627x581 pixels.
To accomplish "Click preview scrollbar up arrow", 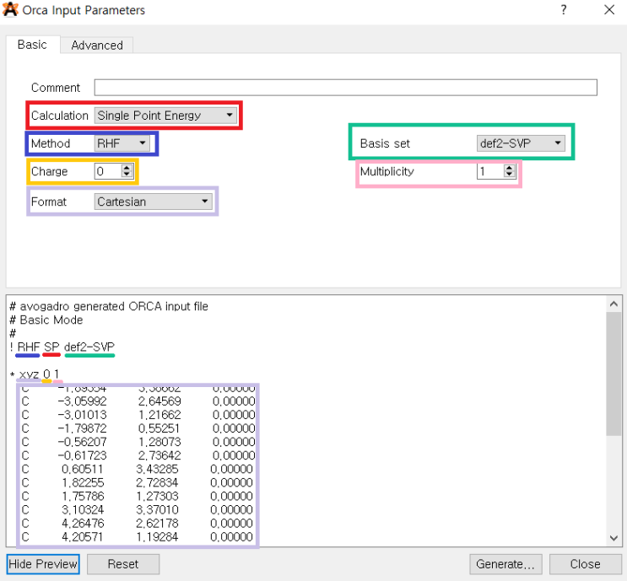I will 613,304.
